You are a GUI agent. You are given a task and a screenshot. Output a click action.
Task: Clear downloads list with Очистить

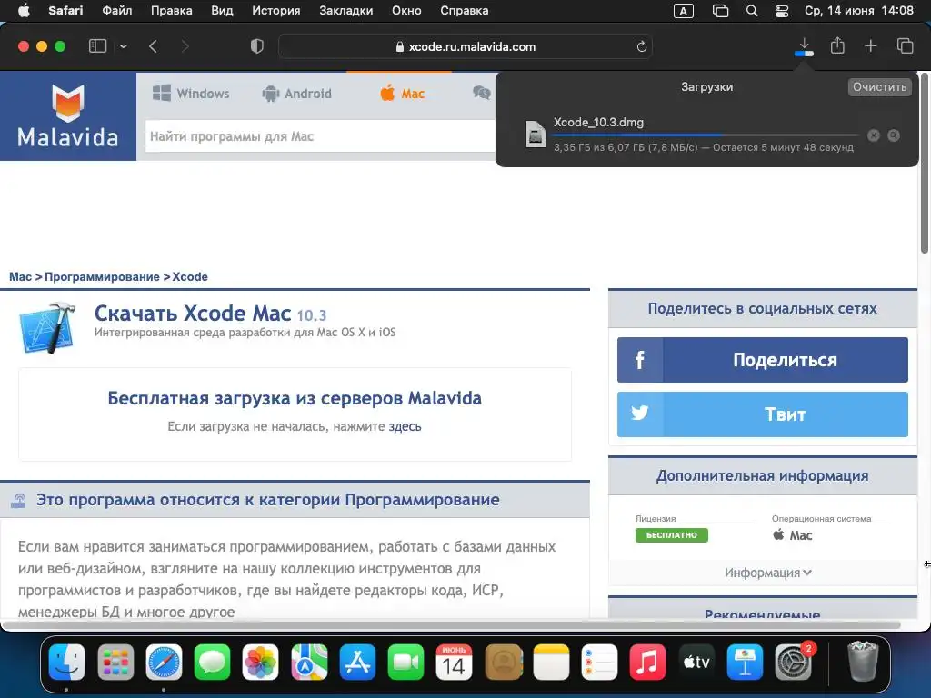point(879,86)
